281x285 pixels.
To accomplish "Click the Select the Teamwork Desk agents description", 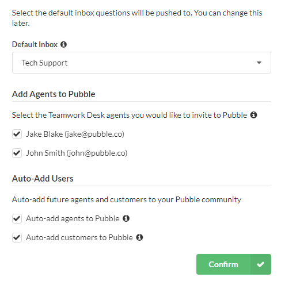I will click(x=130, y=115).
